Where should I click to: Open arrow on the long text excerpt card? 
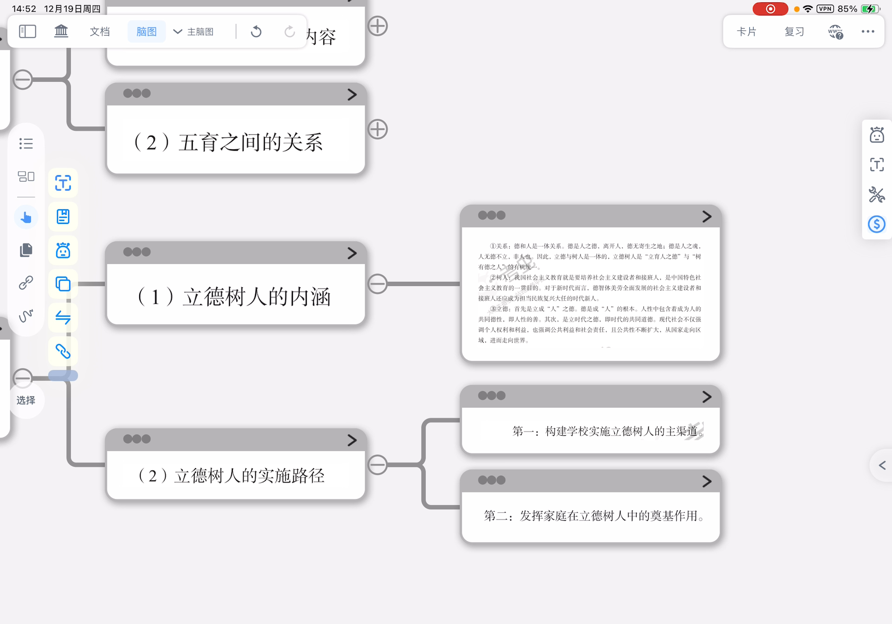(x=707, y=216)
